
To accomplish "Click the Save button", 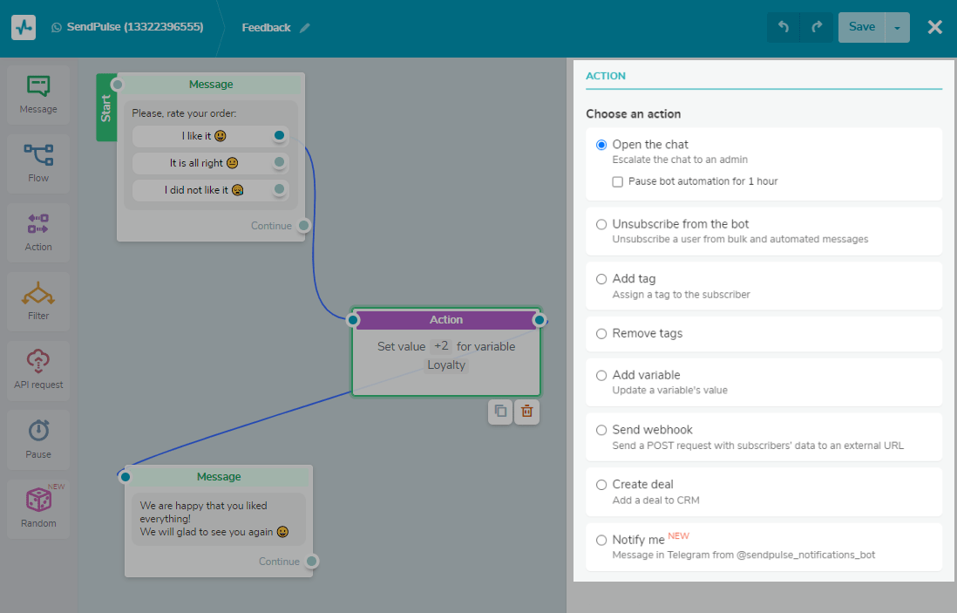I will (861, 27).
